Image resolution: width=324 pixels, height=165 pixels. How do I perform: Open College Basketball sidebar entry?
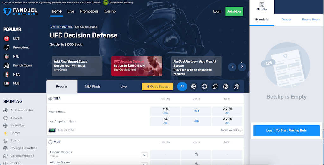(24, 148)
